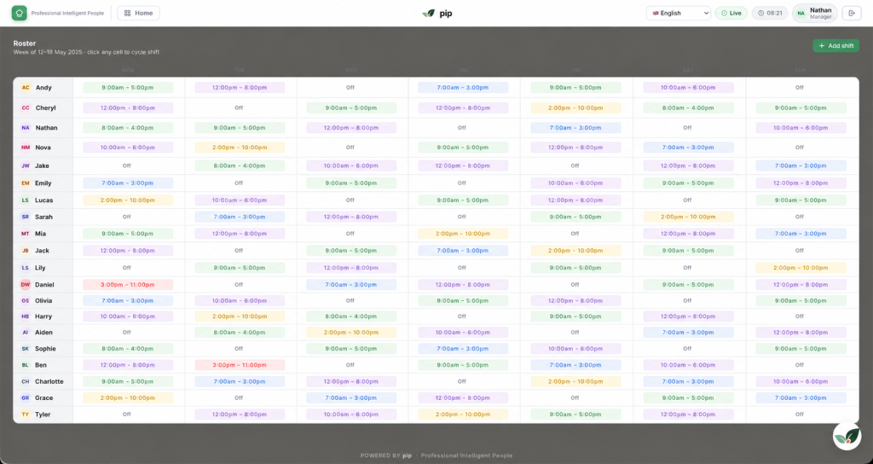Cycle Andy's Wednesday Off cell
The width and height of the screenshot is (873, 464).
point(350,88)
